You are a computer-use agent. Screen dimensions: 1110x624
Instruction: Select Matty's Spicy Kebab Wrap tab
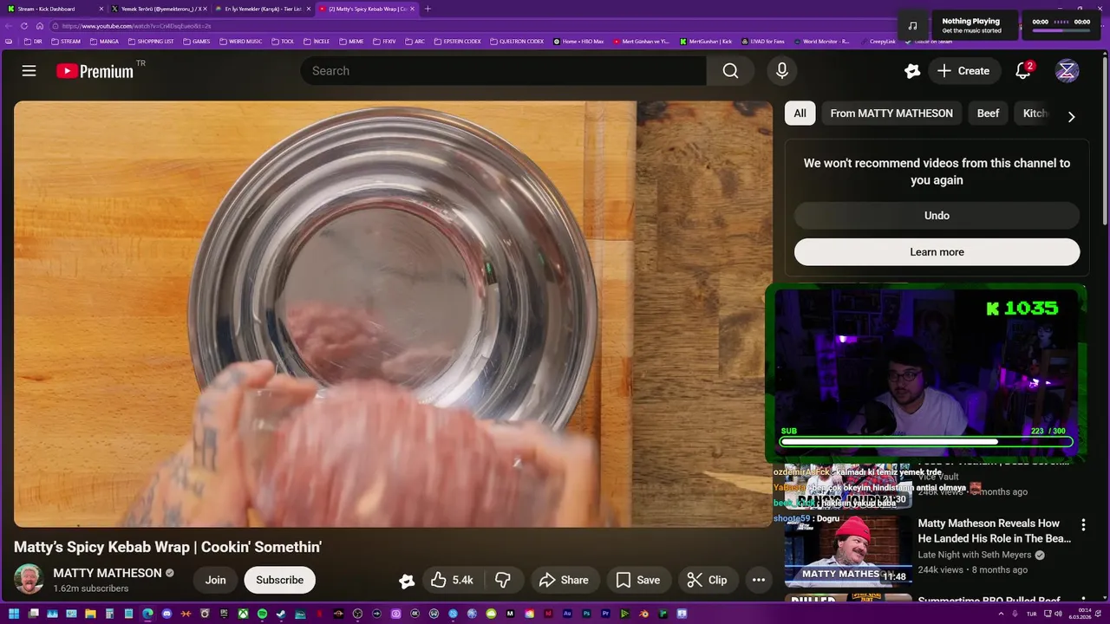pyautogui.click(x=366, y=9)
